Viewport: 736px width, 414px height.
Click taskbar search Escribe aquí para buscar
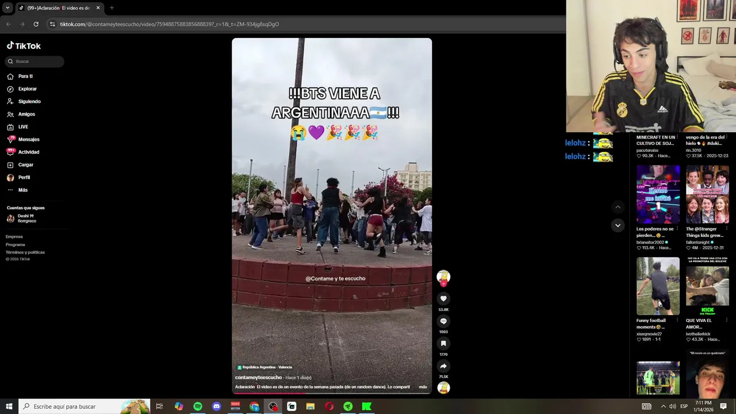pyautogui.click(x=84, y=407)
